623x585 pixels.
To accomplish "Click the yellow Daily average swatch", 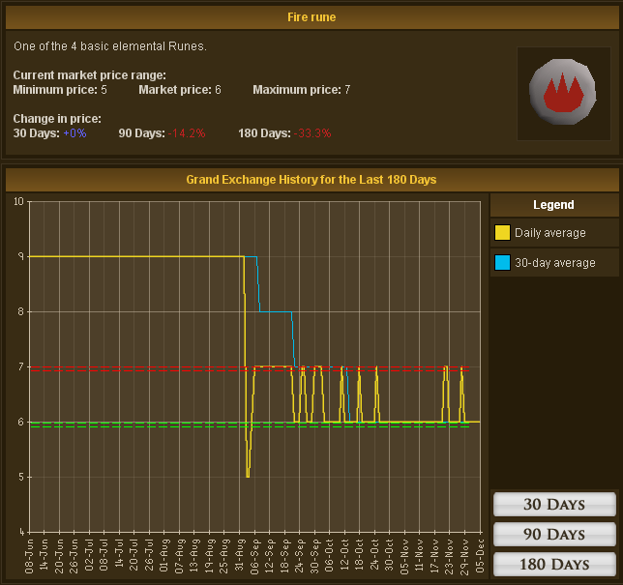I will (502, 233).
